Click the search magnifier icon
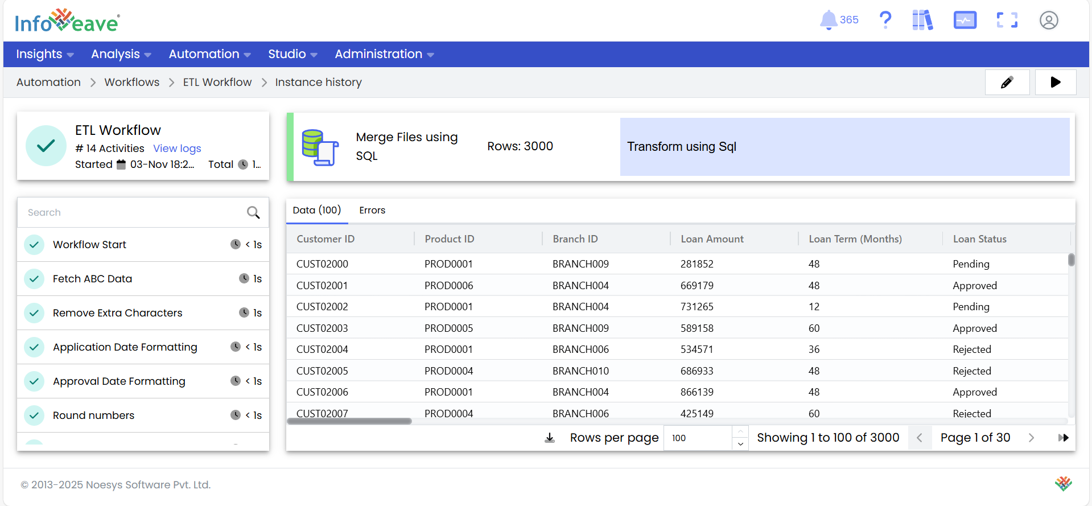Image resolution: width=1092 pixels, height=506 pixels. coord(253,213)
